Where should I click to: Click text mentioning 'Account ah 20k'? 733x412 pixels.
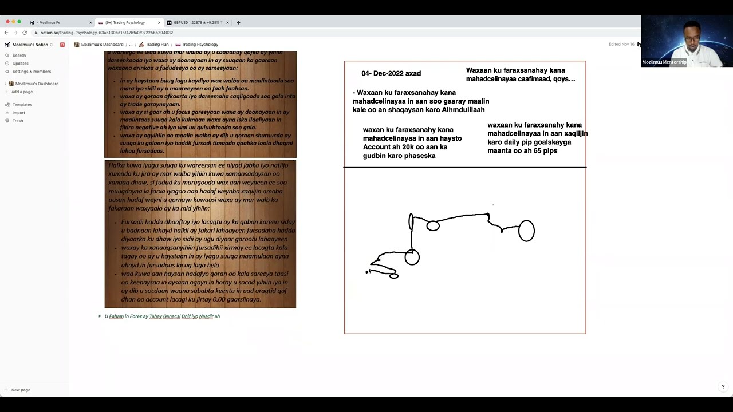[412, 142]
